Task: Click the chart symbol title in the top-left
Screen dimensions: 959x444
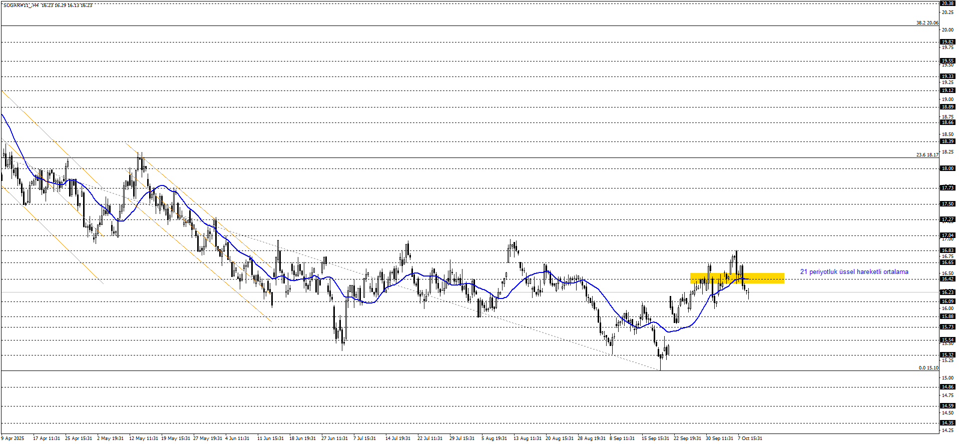Action: point(48,5)
